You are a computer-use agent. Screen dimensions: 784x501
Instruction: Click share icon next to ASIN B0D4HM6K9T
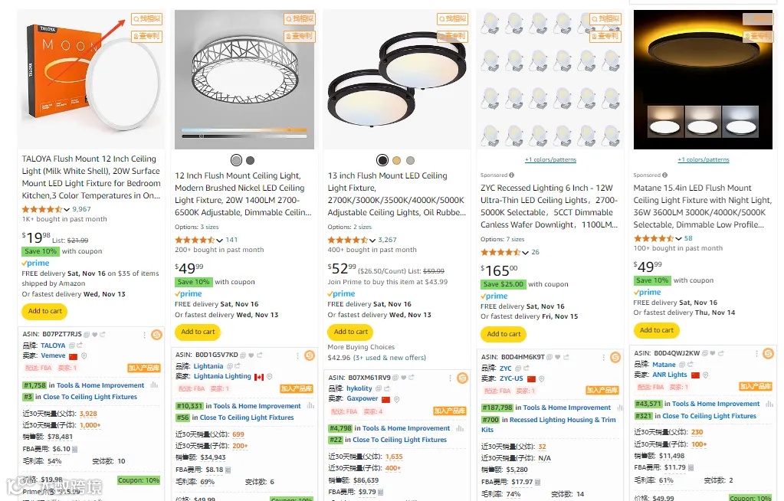point(566,357)
